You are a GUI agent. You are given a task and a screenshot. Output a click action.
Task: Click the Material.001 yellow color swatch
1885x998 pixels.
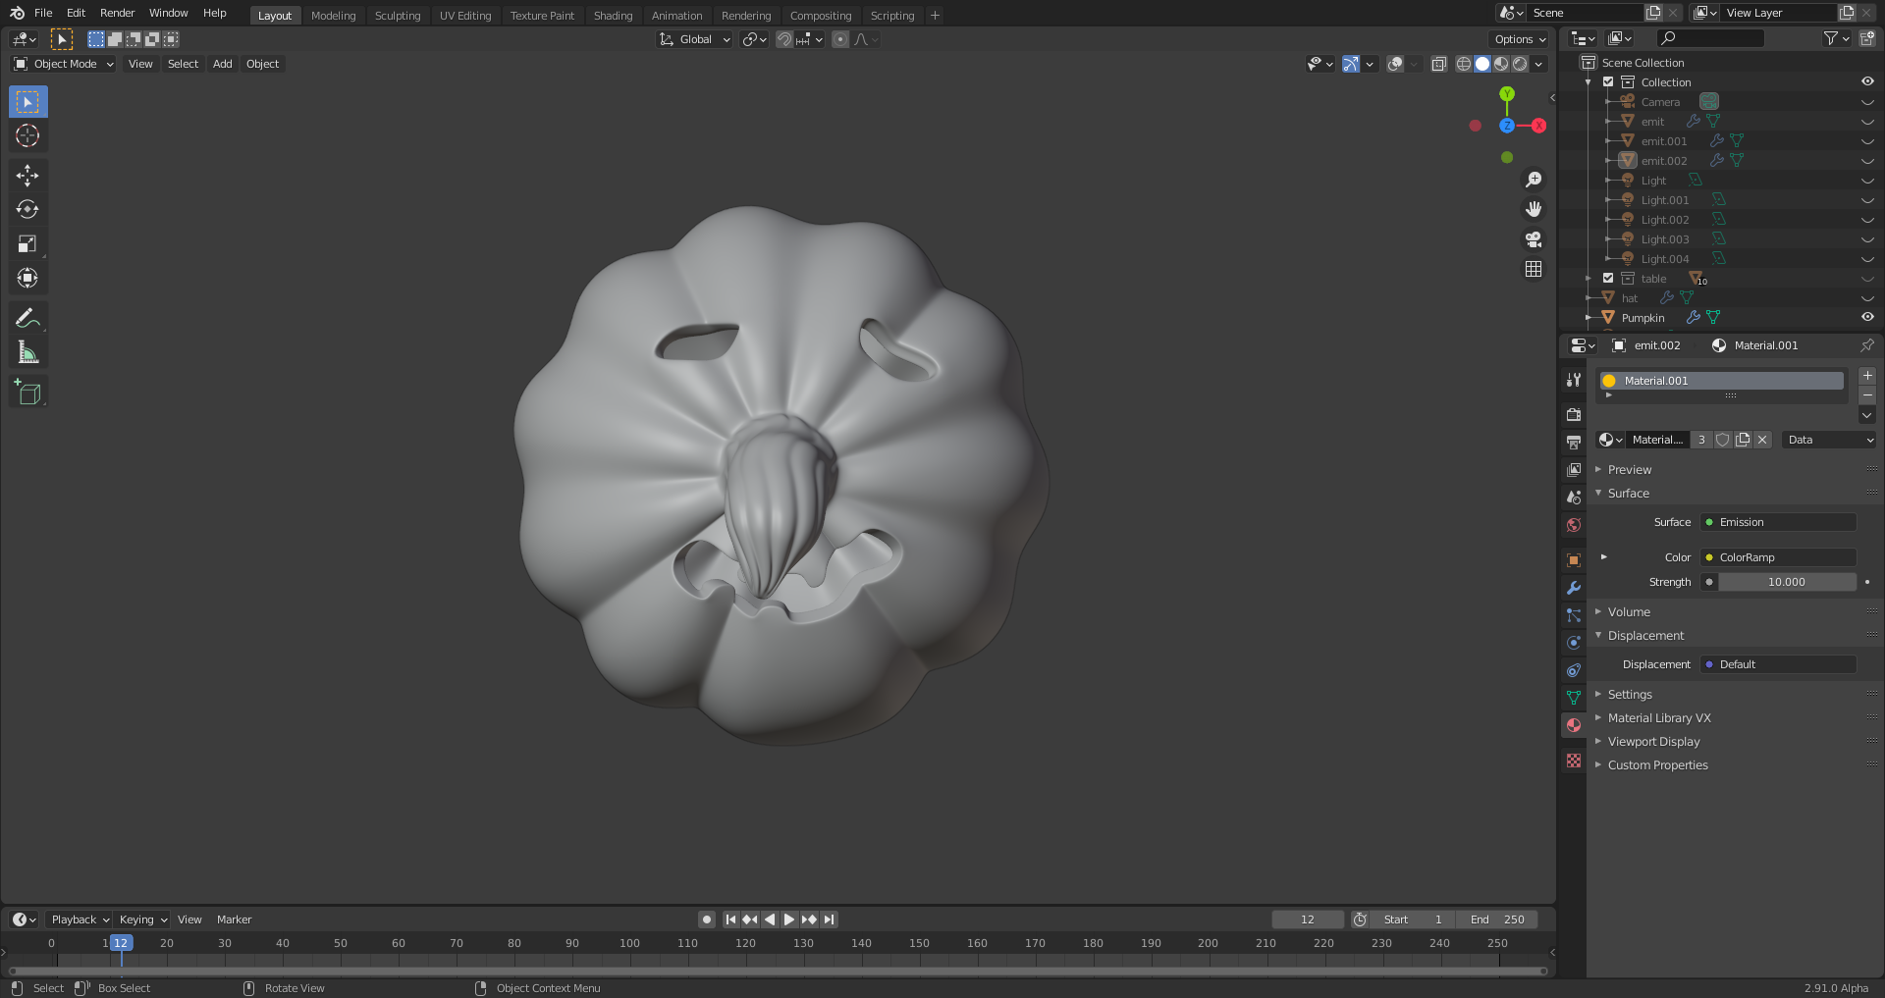1609,381
